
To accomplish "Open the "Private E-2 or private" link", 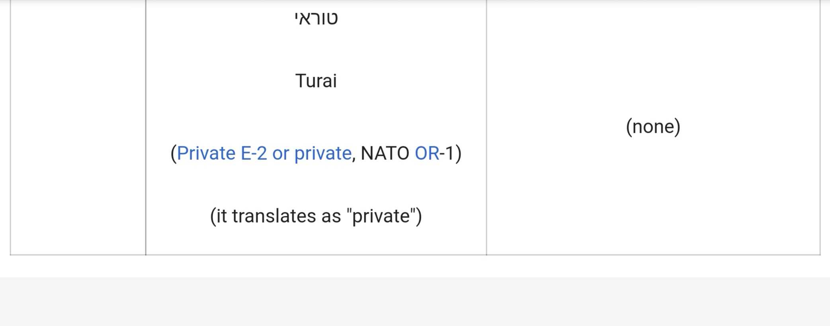I will (264, 153).
